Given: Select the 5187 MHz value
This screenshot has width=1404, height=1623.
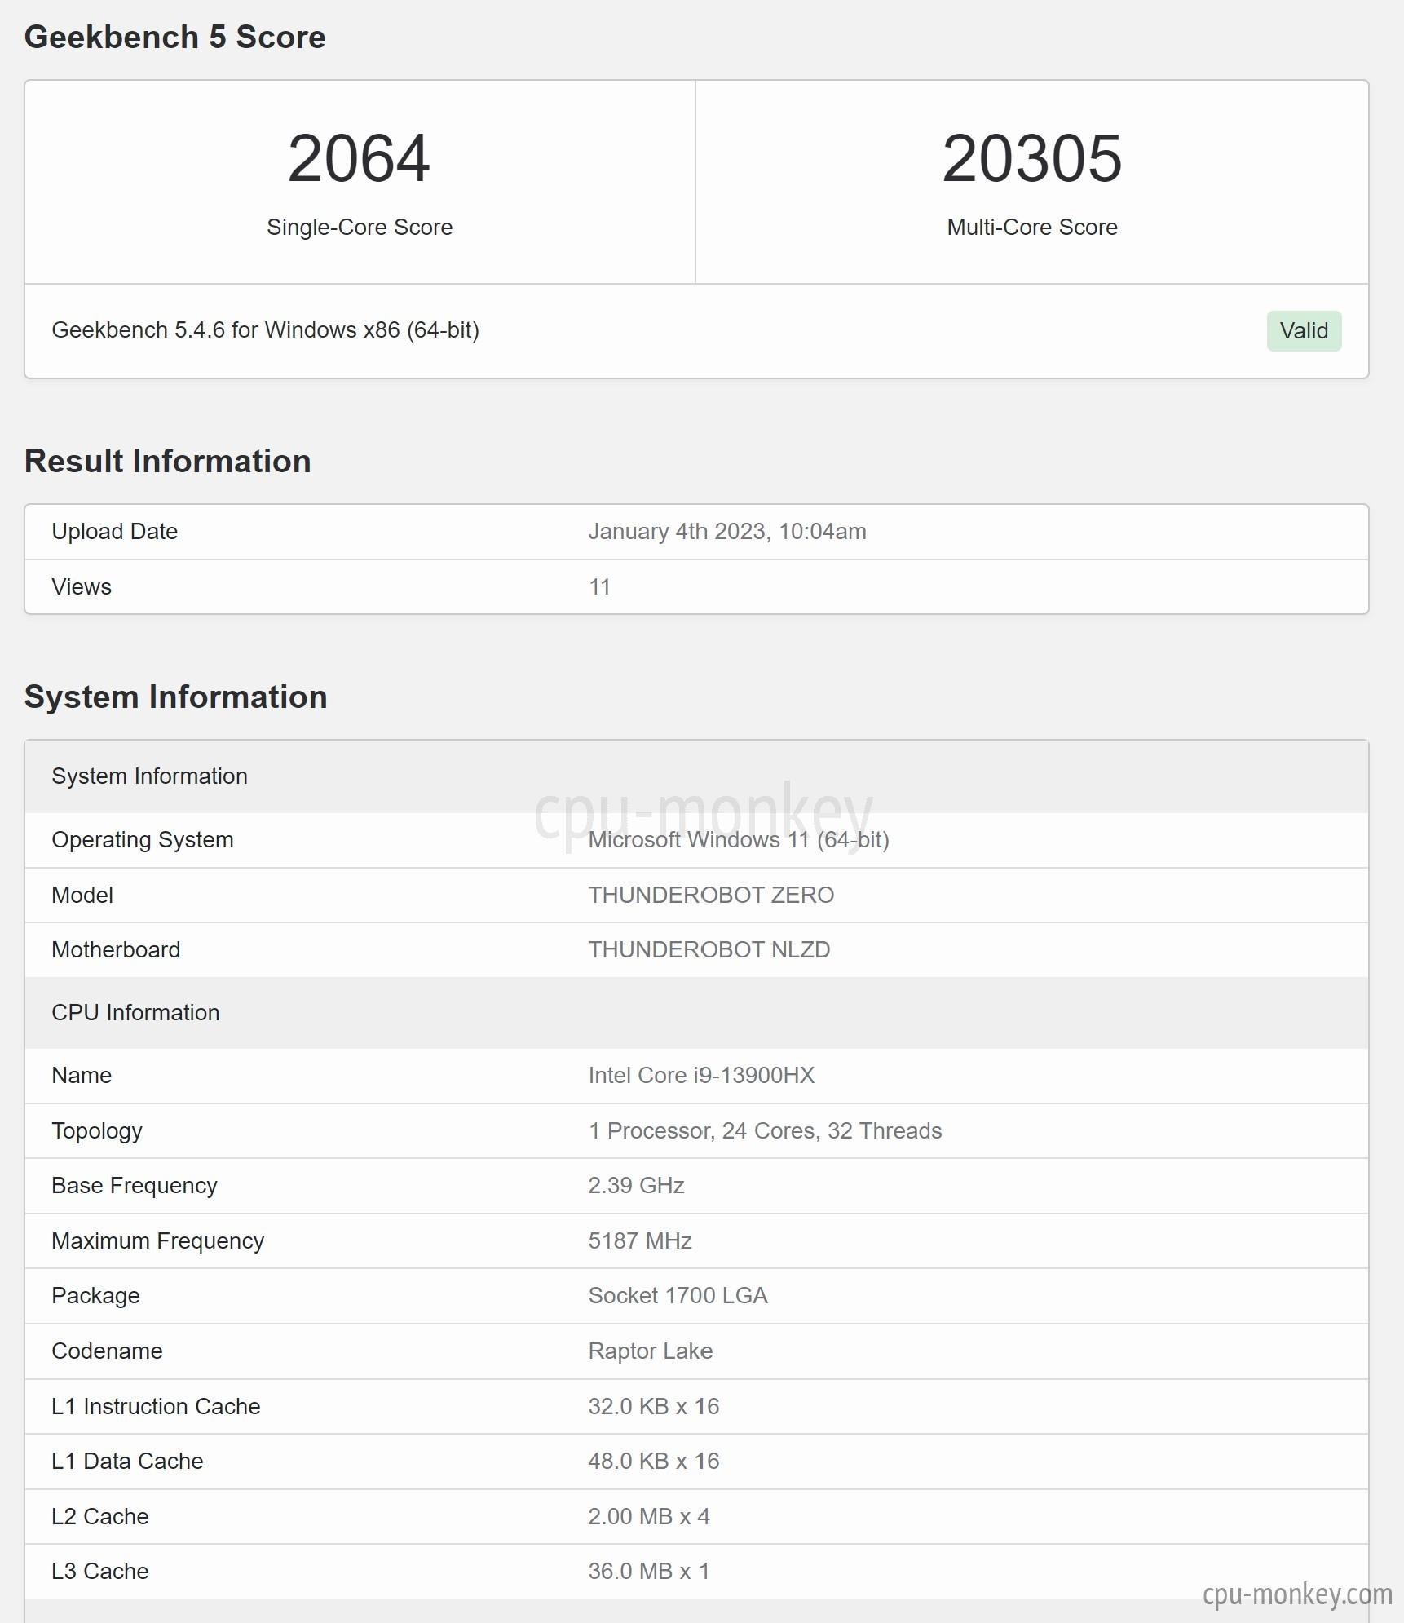Looking at the screenshot, I should (x=640, y=1241).
